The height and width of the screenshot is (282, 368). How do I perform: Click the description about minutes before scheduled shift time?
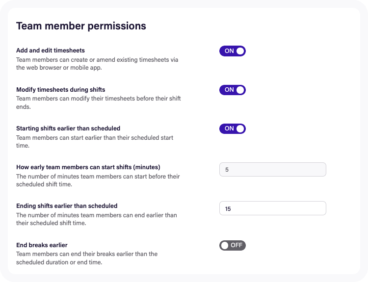[98, 180]
